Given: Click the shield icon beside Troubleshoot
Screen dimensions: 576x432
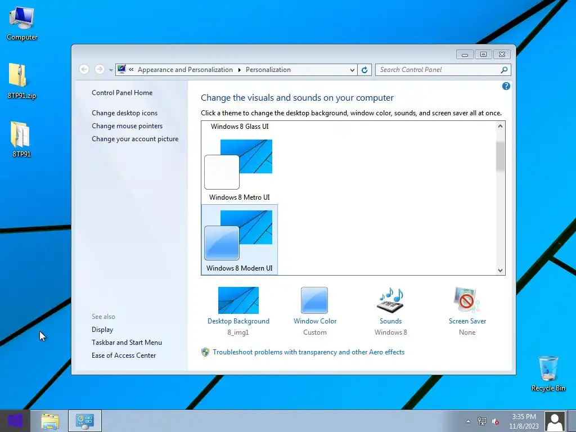Looking at the screenshot, I should coord(205,352).
